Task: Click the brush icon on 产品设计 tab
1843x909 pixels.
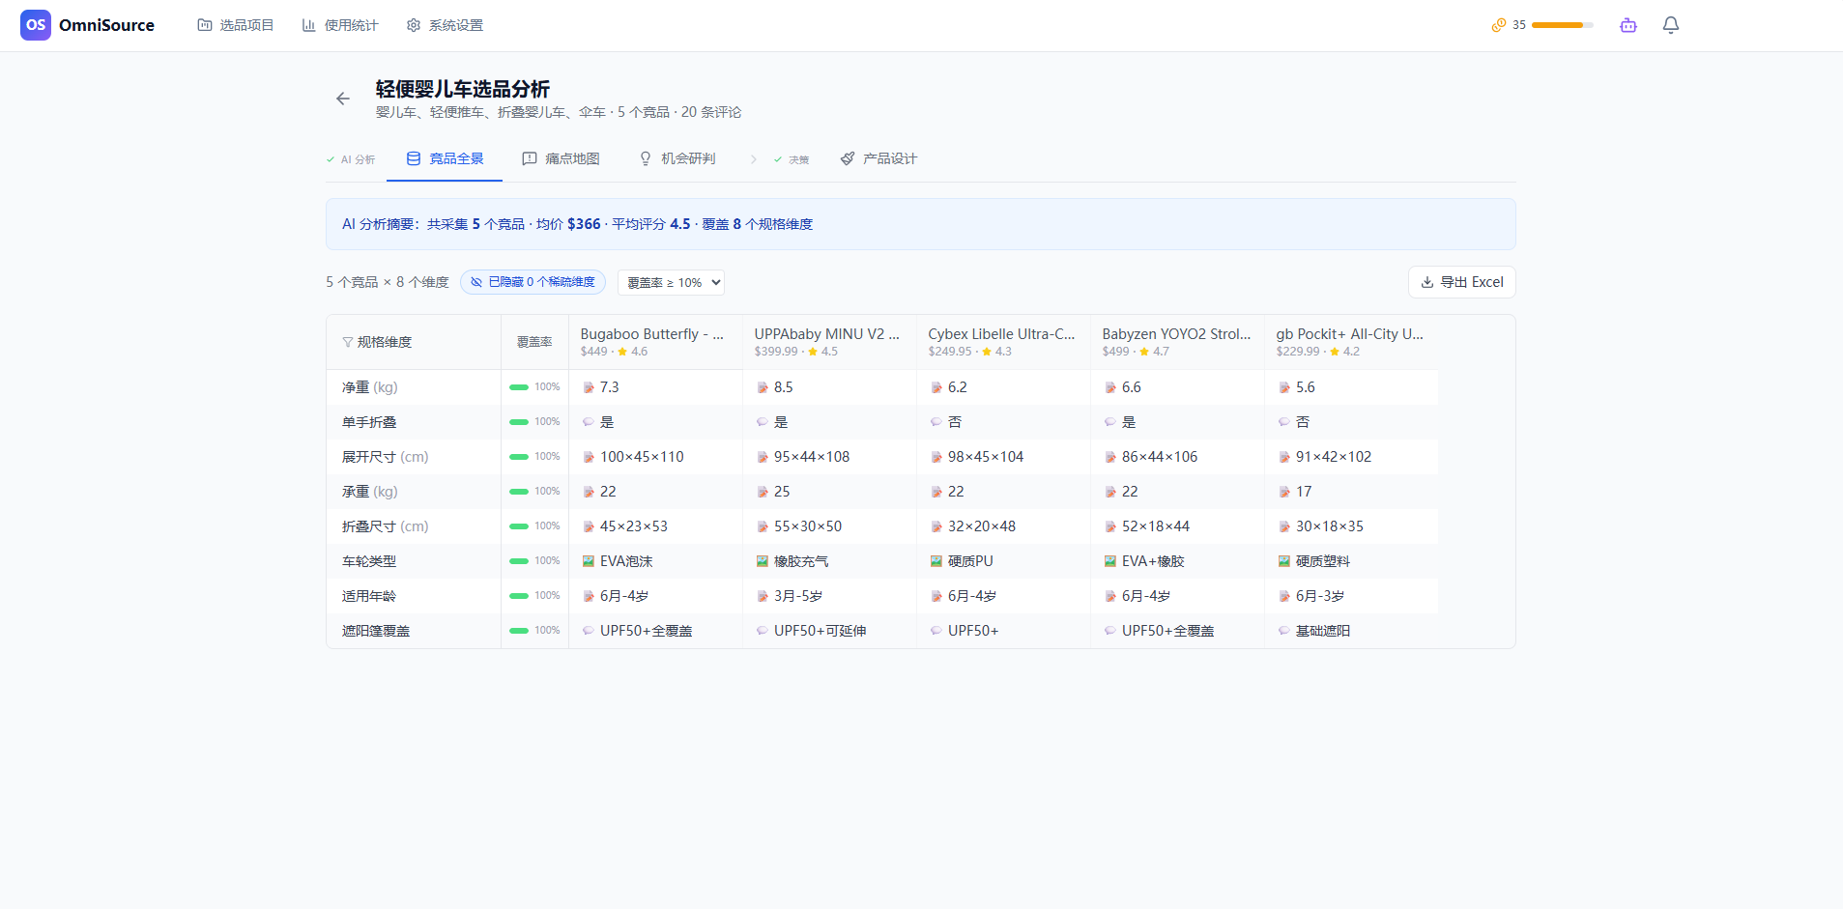Action: pyautogui.click(x=848, y=158)
